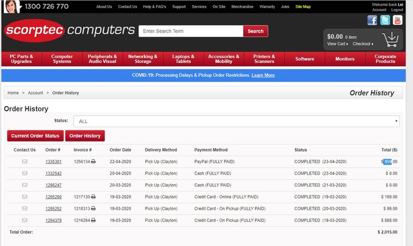Click the Checkout link
Image resolution: width=413 pixels, height=246 pixels.
point(363,44)
